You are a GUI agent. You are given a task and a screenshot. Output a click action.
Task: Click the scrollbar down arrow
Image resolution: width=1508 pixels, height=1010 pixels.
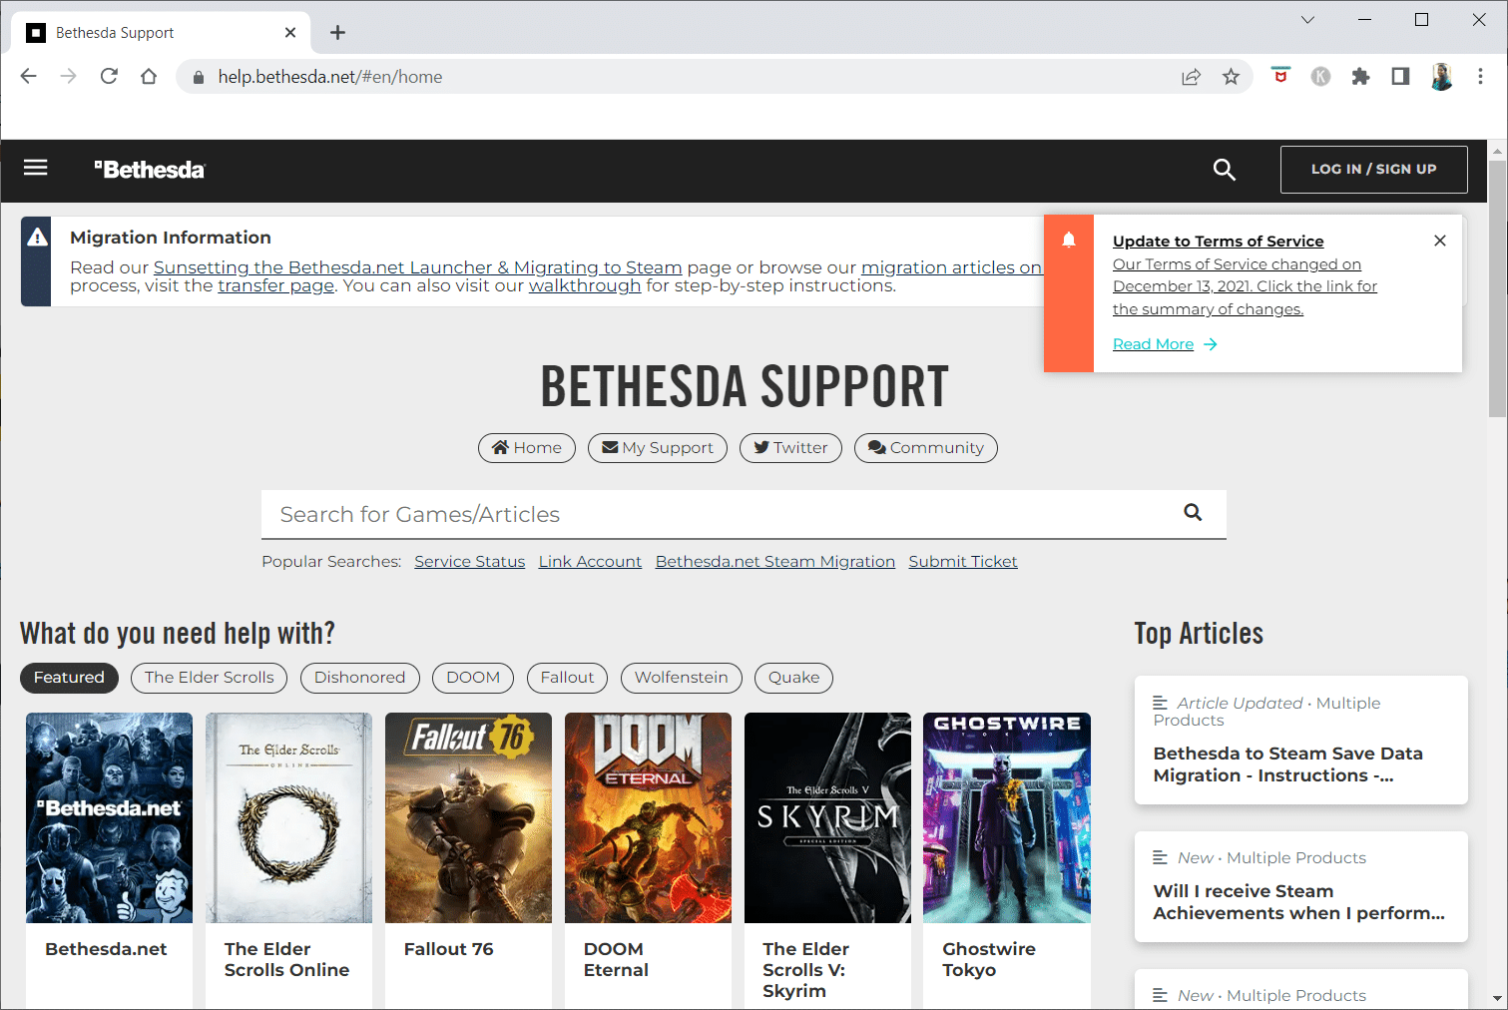[1497, 998]
